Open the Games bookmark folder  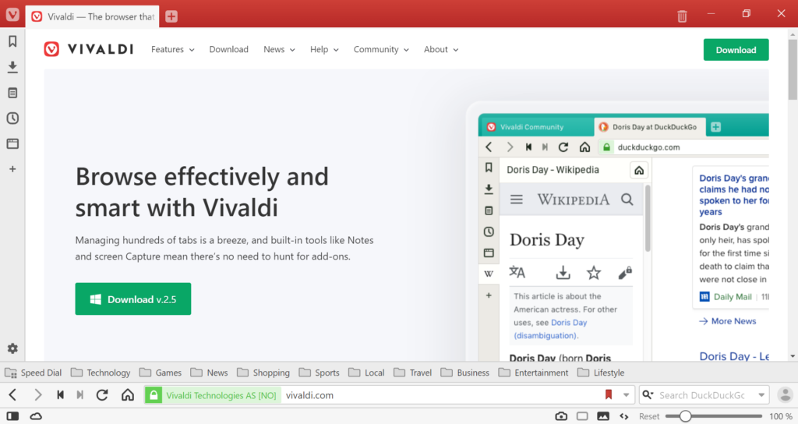pos(161,373)
